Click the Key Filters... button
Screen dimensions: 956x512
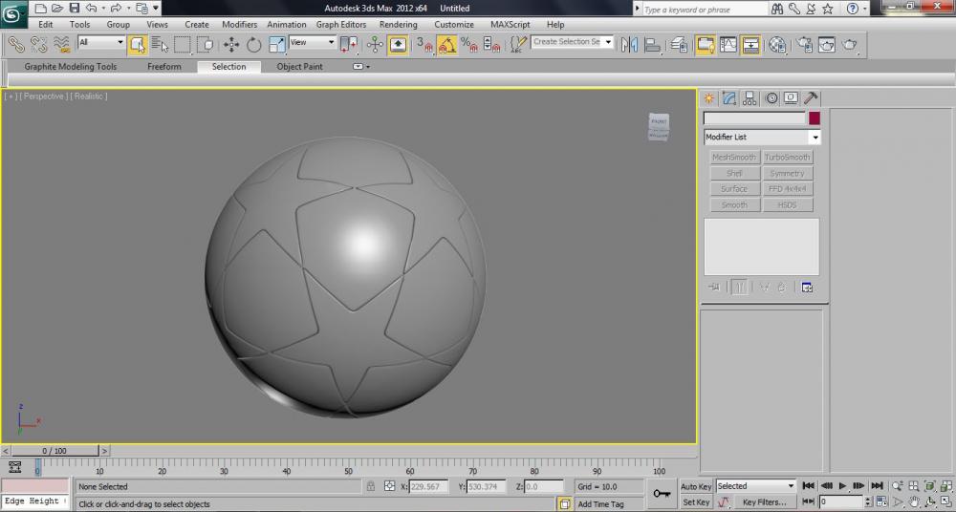(x=765, y=501)
